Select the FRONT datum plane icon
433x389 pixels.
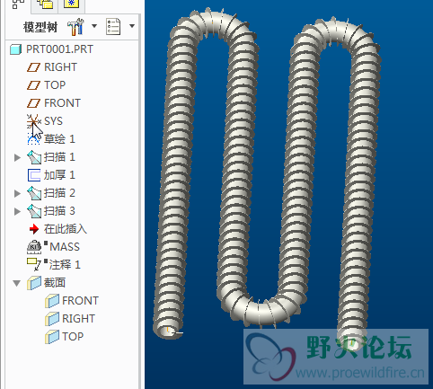tap(33, 103)
